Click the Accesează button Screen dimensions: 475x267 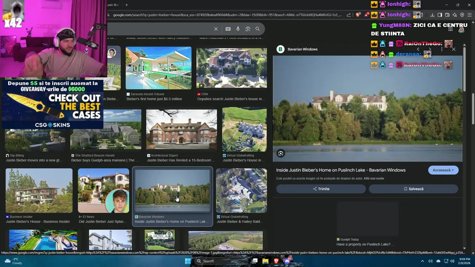[x=443, y=170]
